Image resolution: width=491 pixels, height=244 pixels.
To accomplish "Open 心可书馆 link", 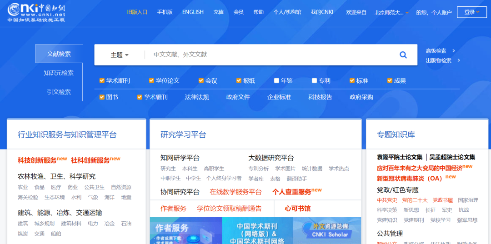I will point(297,209).
